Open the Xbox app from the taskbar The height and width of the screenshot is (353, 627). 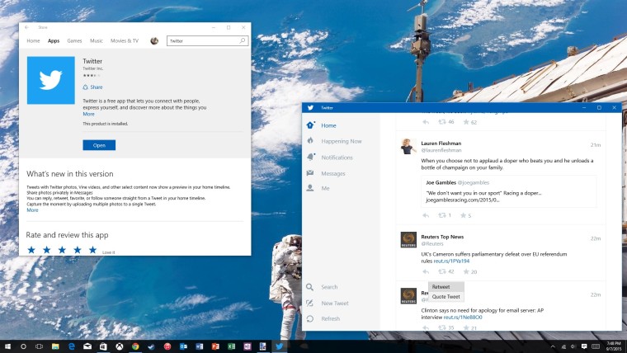[x=119, y=346]
